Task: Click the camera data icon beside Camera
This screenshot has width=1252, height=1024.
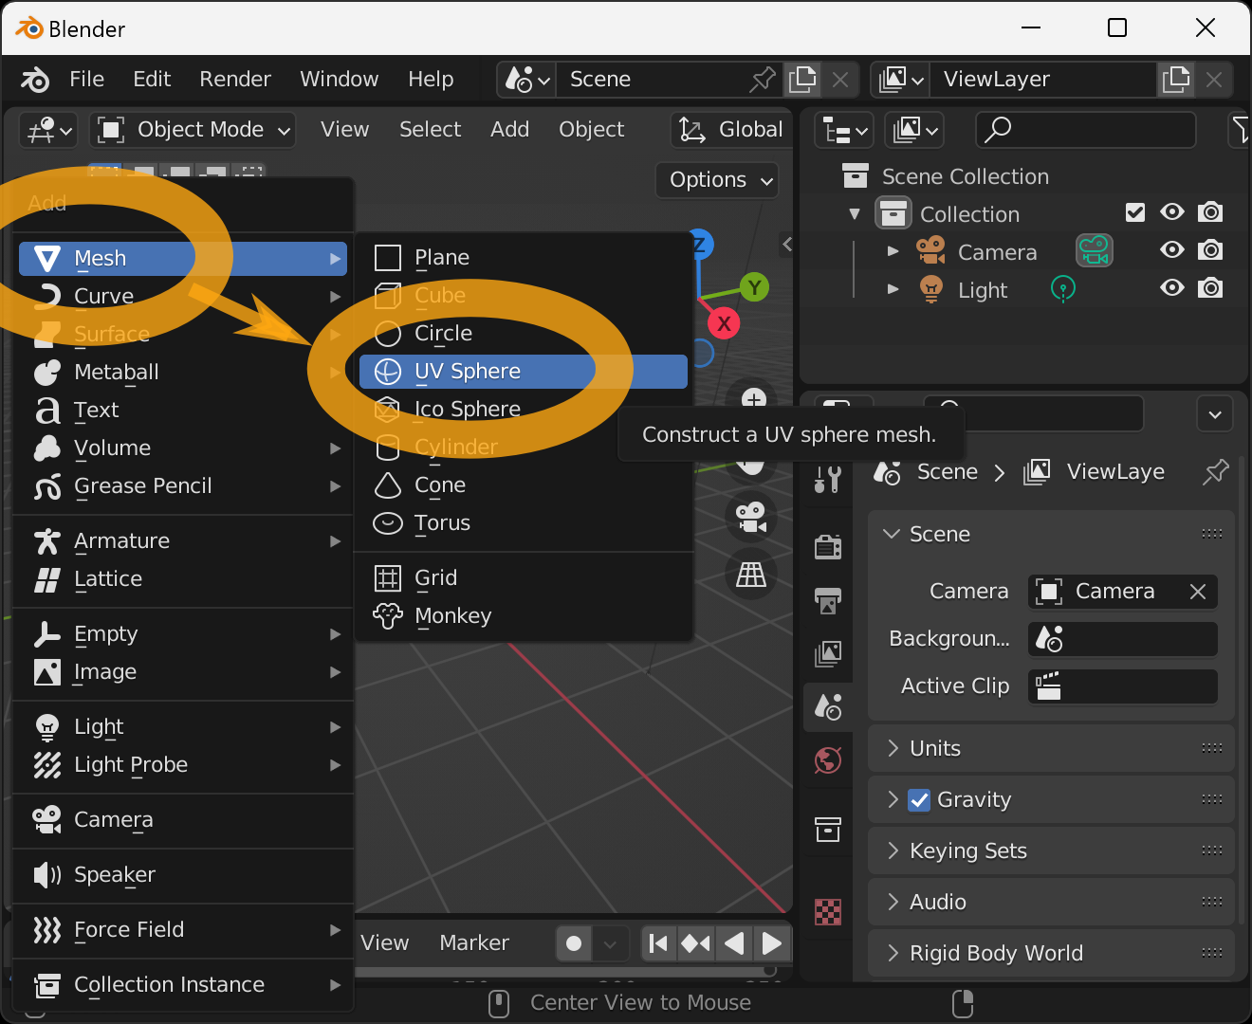Action: pyautogui.click(x=1094, y=251)
